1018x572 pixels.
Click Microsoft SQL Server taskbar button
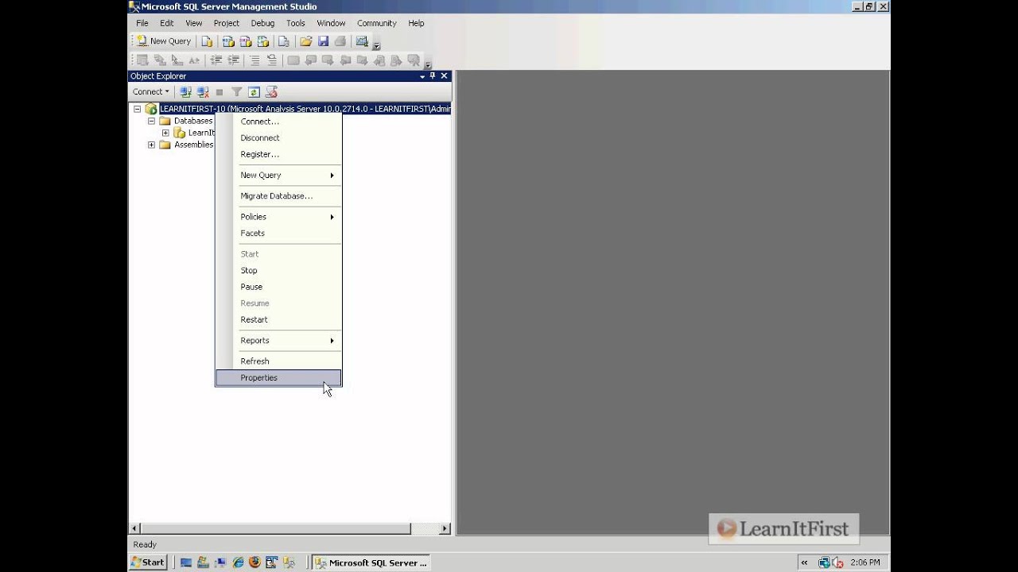click(x=371, y=562)
